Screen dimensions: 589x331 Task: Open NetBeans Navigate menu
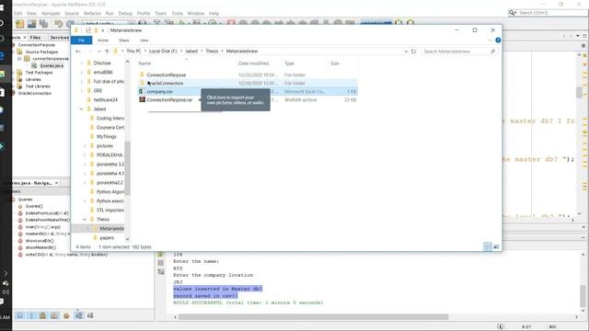pos(51,13)
